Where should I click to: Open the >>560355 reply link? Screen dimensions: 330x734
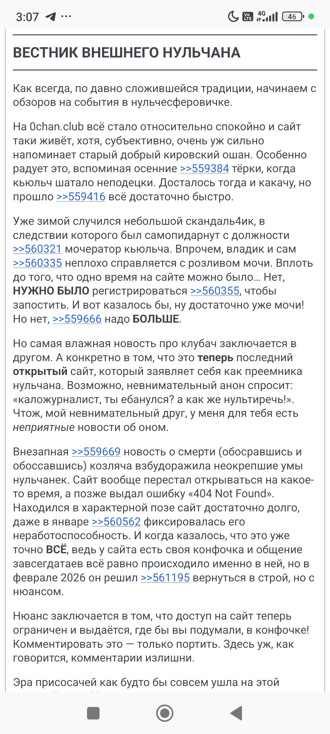215,291
